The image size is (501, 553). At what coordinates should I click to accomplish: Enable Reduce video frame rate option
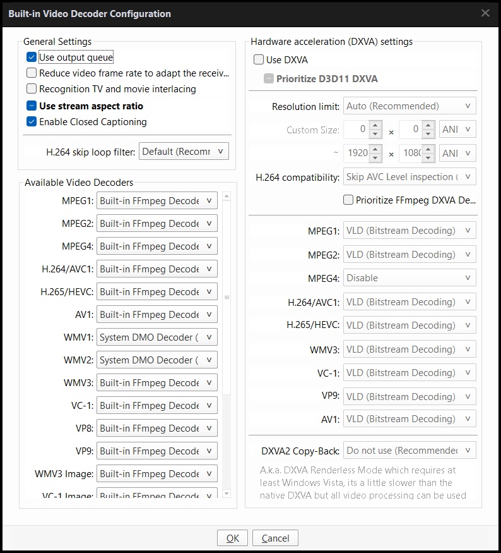(32, 73)
